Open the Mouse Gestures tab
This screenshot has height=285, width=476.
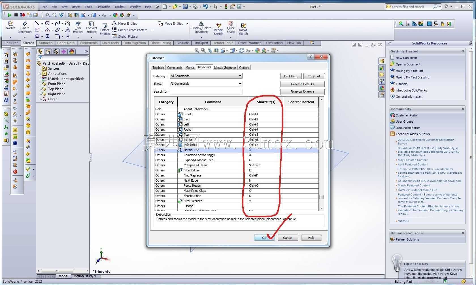(225, 68)
